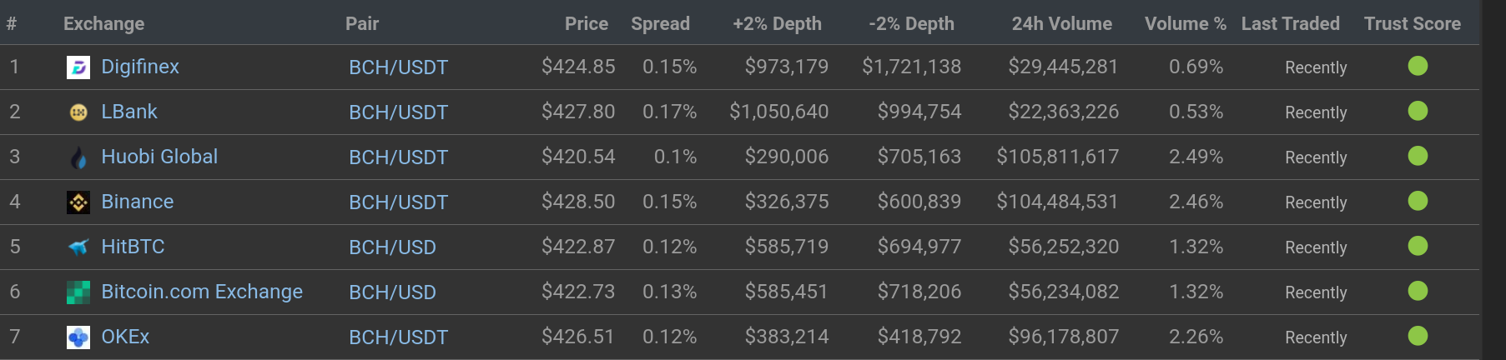Click the LBank exchange logo icon
The height and width of the screenshot is (360, 1506).
click(x=78, y=112)
